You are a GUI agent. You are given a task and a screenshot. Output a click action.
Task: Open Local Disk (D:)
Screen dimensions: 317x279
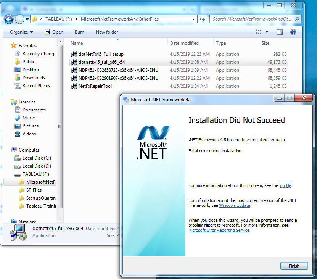(x=33, y=166)
